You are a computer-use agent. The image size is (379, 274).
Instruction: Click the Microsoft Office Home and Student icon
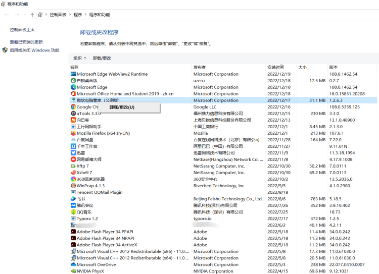point(73,94)
